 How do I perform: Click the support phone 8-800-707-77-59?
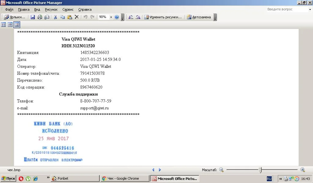click(96, 101)
